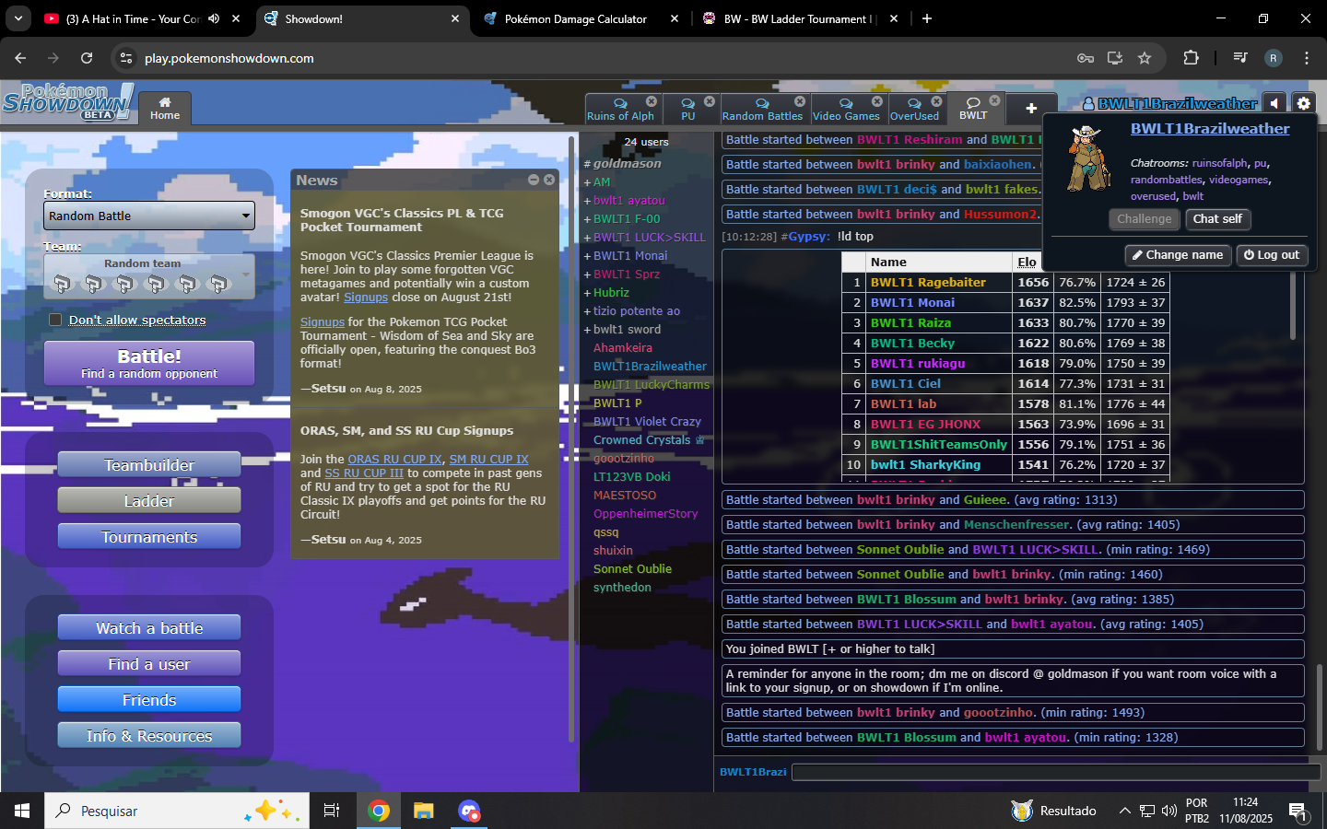Image resolution: width=1327 pixels, height=829 pixels.
Task: Open the Teambuilder
Action: click(149, 465)
